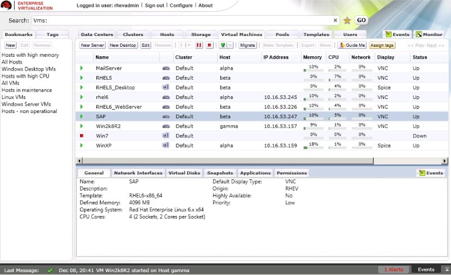
Task: Click the server type icon in RHEL6_WebServer row
Action: (166, 107)
